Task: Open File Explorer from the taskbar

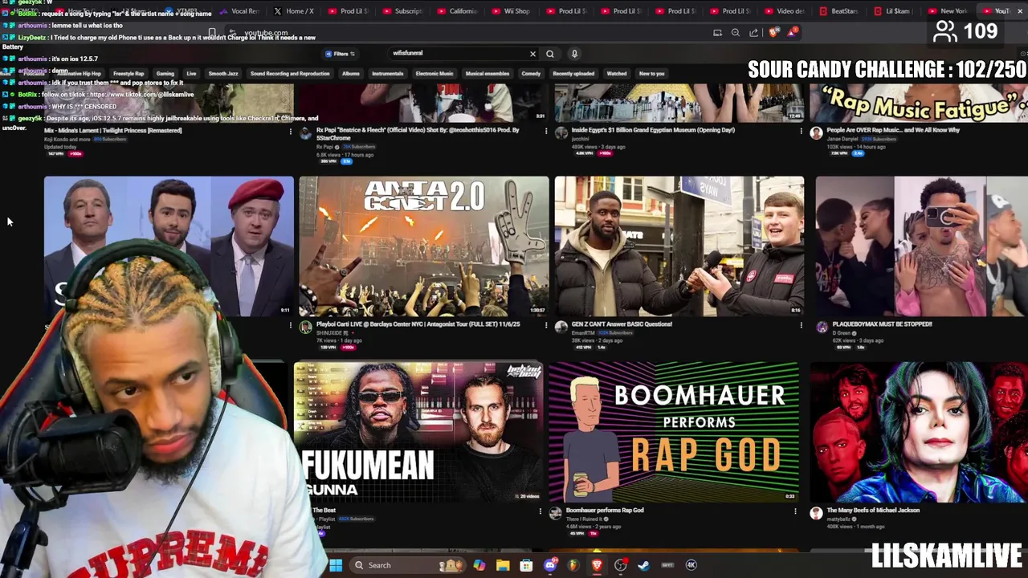Action: (x=503, y=565)
